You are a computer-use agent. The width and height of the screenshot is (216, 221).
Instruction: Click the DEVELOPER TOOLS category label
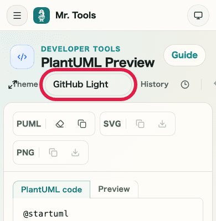click(81, 49)
